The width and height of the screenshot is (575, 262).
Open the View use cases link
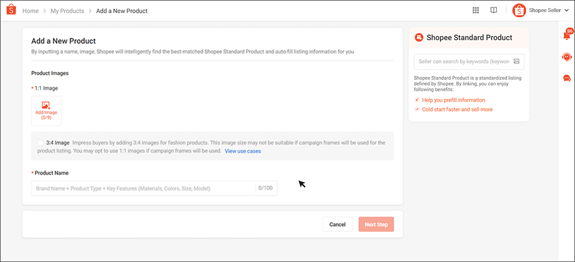243,151
